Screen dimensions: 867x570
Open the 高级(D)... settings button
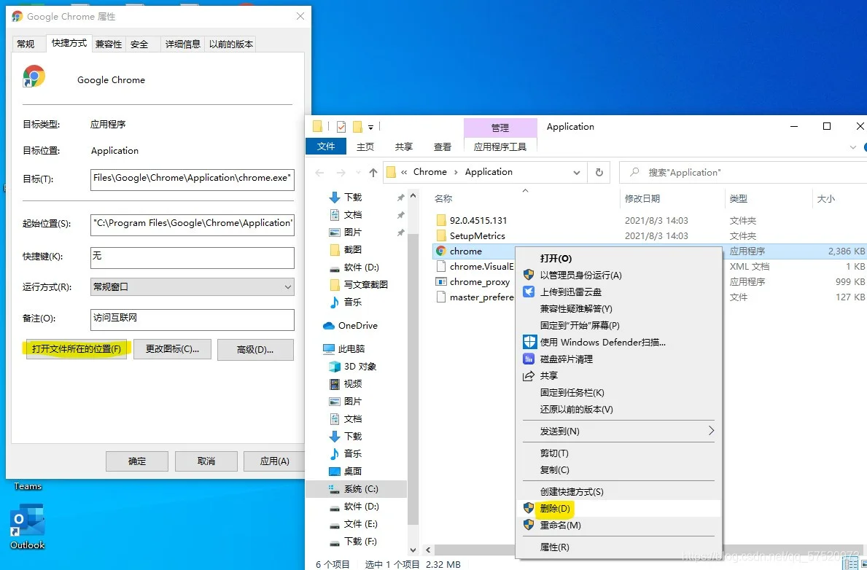click(x=255, y=349)
